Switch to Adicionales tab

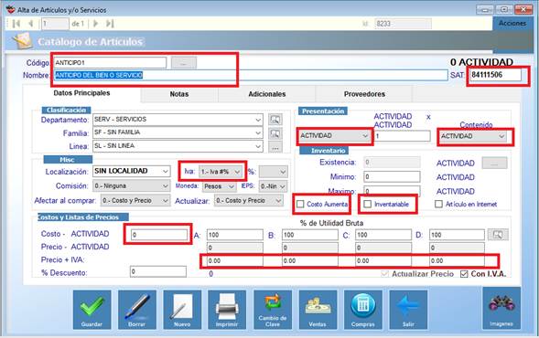click(x=266, y=94)
